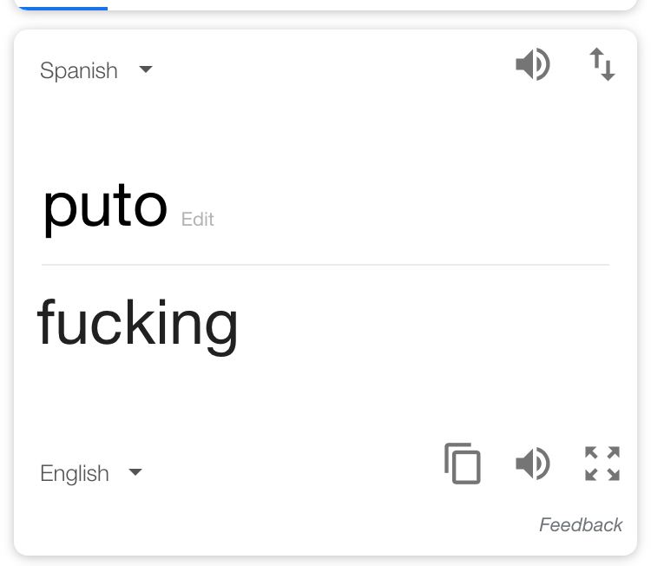The height and width of the screenshot is (566, 651).
Task: Click the translated word in the result
Action: 137,326
